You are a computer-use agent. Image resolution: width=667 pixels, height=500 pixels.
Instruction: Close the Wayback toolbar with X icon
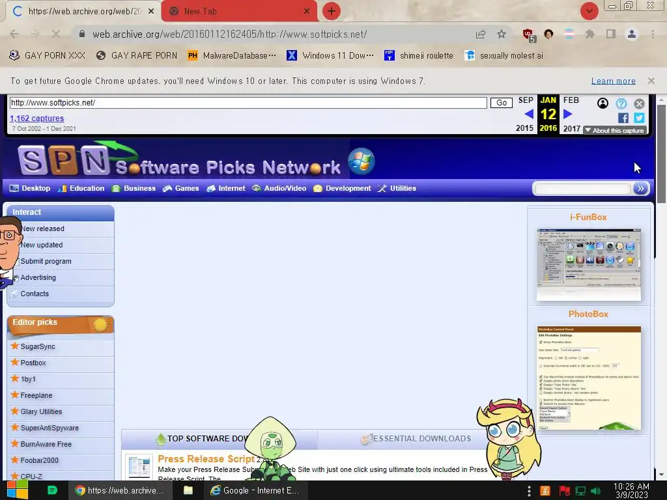(x=639, y=104)
